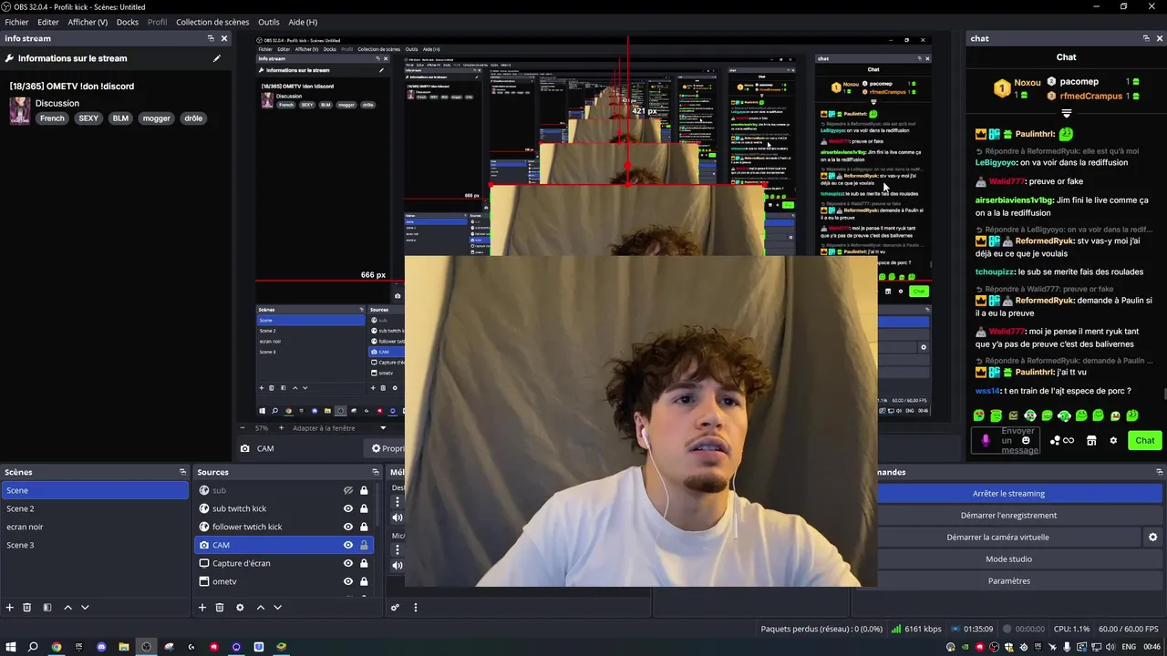Open Discord from the Windows taskbar
The width and height of the screenshot is (1167, 656).
pyautogui.click(x=101, y=647)
